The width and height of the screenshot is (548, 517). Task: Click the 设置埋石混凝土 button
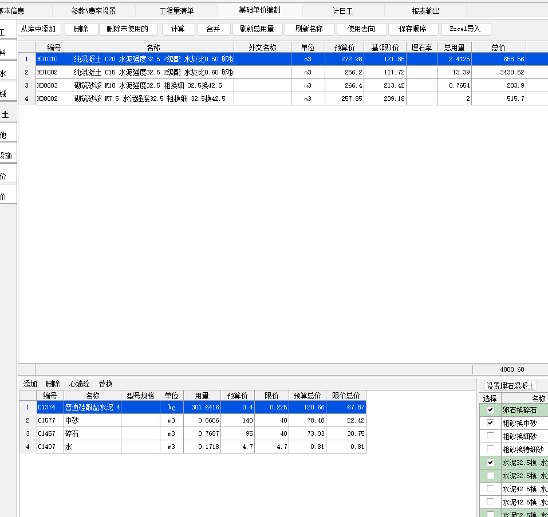[510, 386]
